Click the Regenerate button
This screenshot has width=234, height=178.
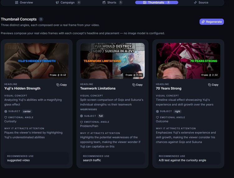212,22
